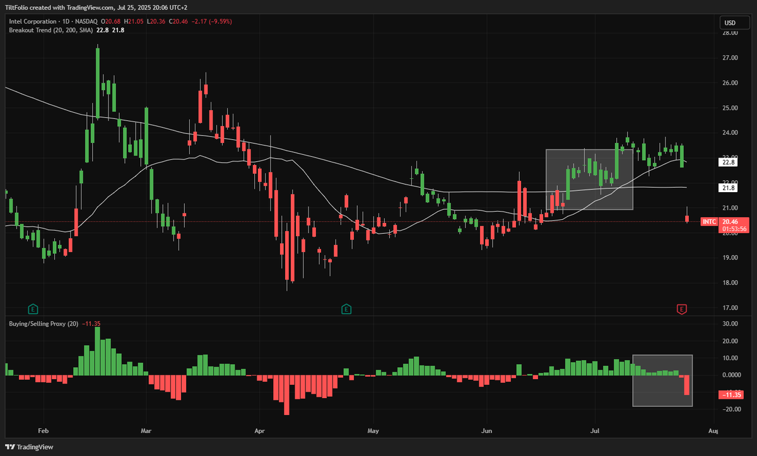Click the 22.8 label on the price scale
The height and width of the screenshot is (456, 757).
pyautogui.click(x=729, y=162)
